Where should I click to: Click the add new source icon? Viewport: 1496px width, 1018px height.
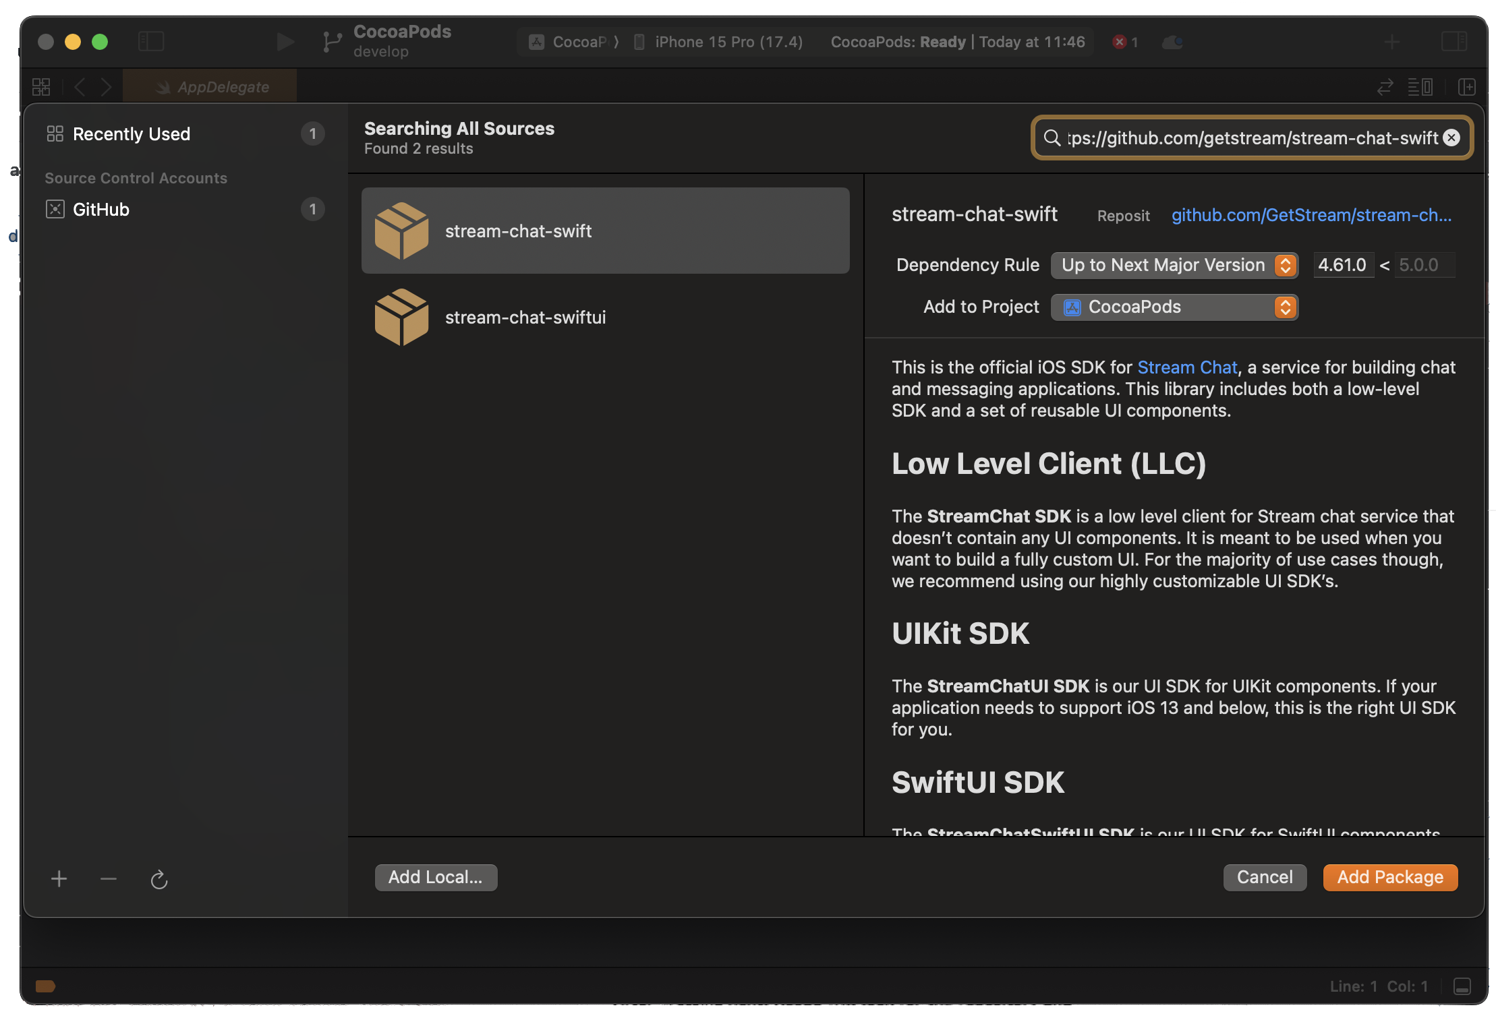pyautogui.click(x=59, y=877)
